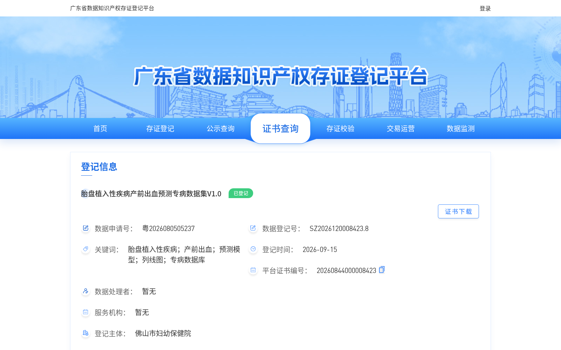Open the 数据监测 tab
The image size is (561, 350).
461,128
